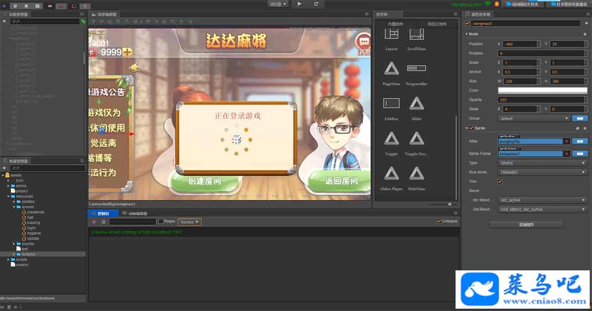Switch to the custom widgets tab
Viewport: 592px width, 311px height.
click(x=437, y=24)
